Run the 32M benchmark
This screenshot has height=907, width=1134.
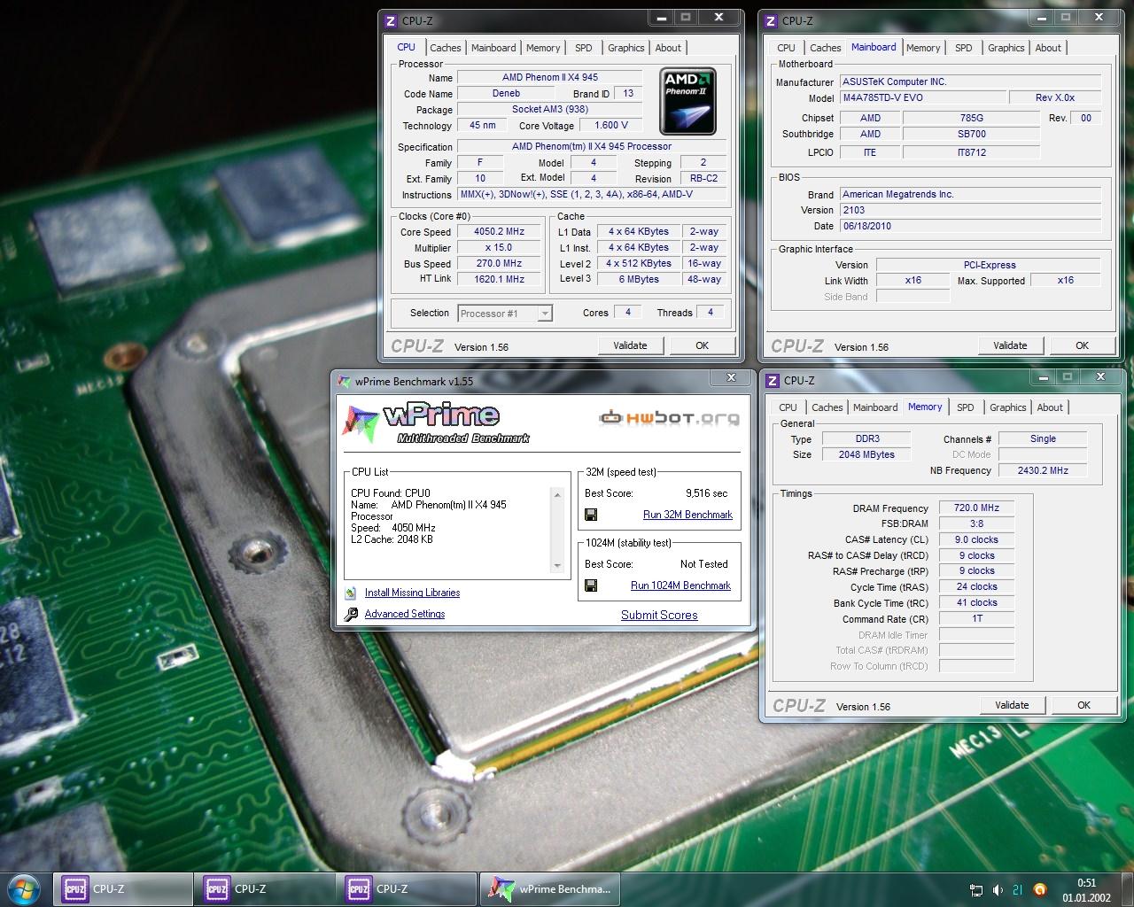click(x=687, y=515)
